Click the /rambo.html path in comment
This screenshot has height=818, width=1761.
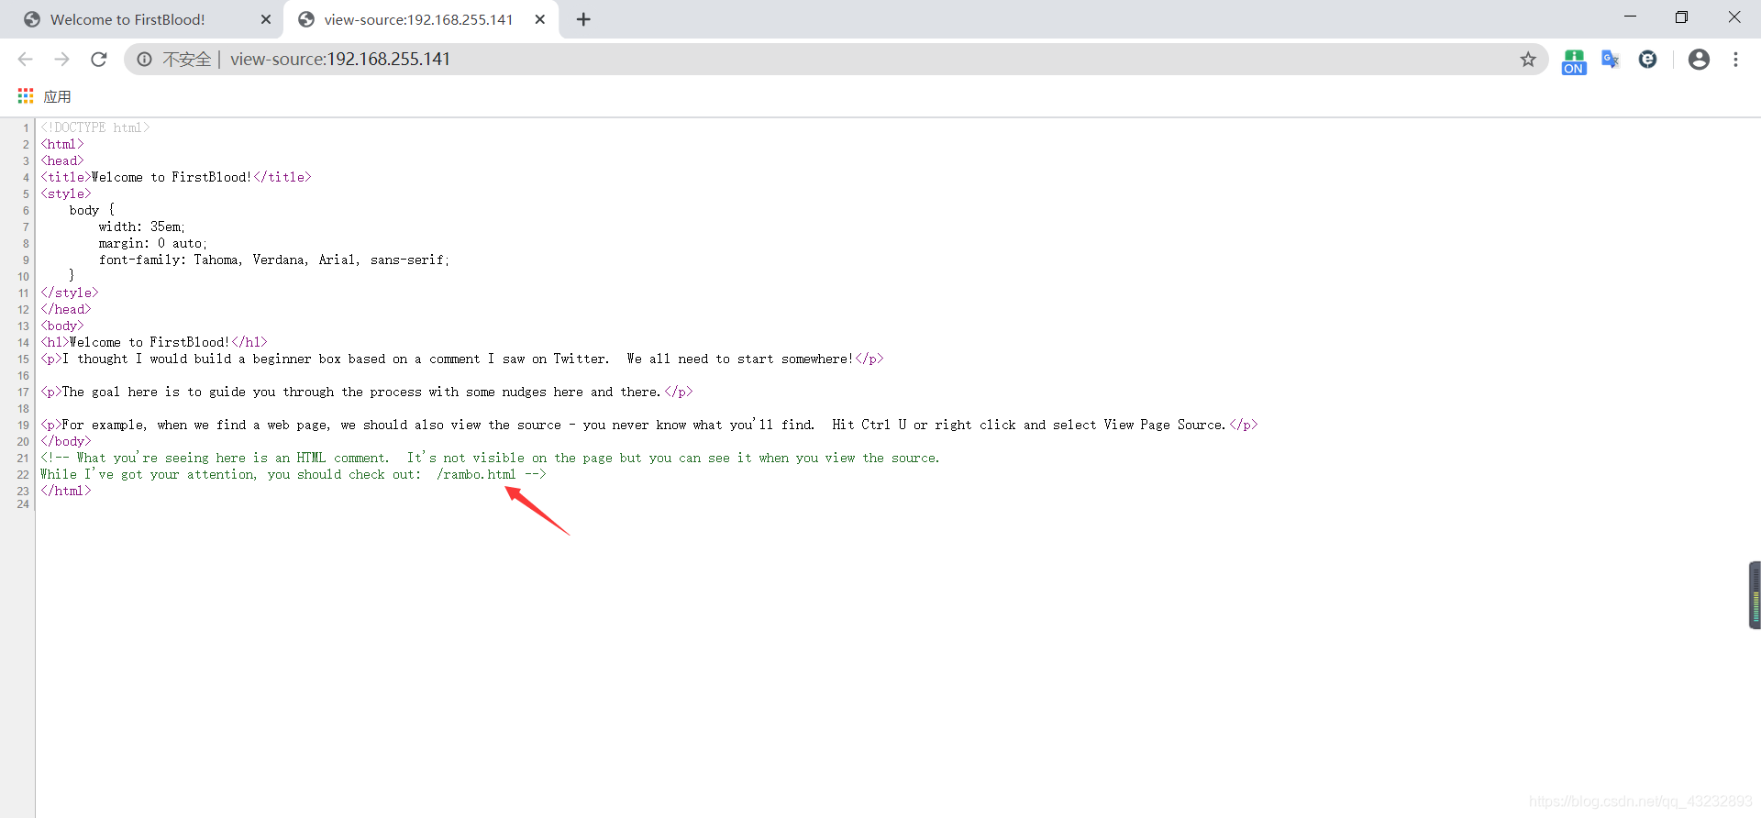coord(476,474)
